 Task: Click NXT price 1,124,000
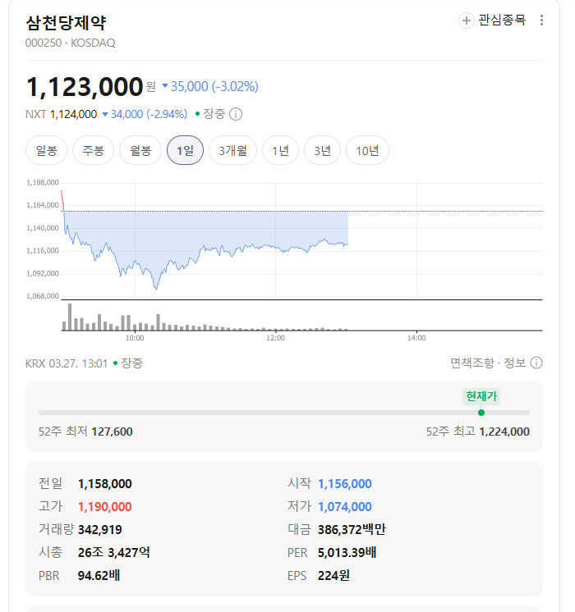click(73, 114)
